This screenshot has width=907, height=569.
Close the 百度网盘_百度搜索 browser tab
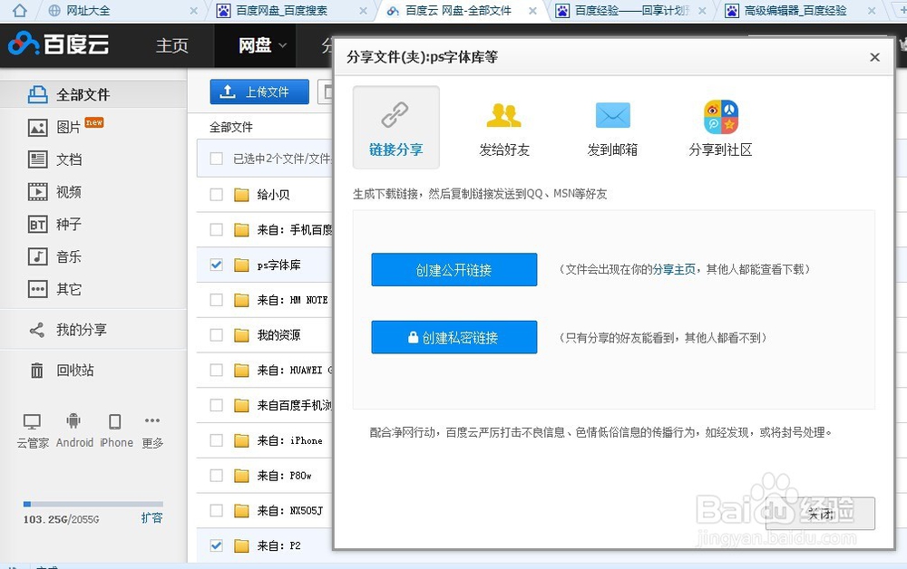point(364,10)
